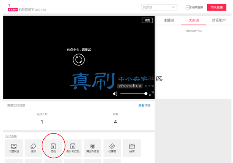
Task: Switch to the 主播说 tab
Action: (x=169, y=20)
